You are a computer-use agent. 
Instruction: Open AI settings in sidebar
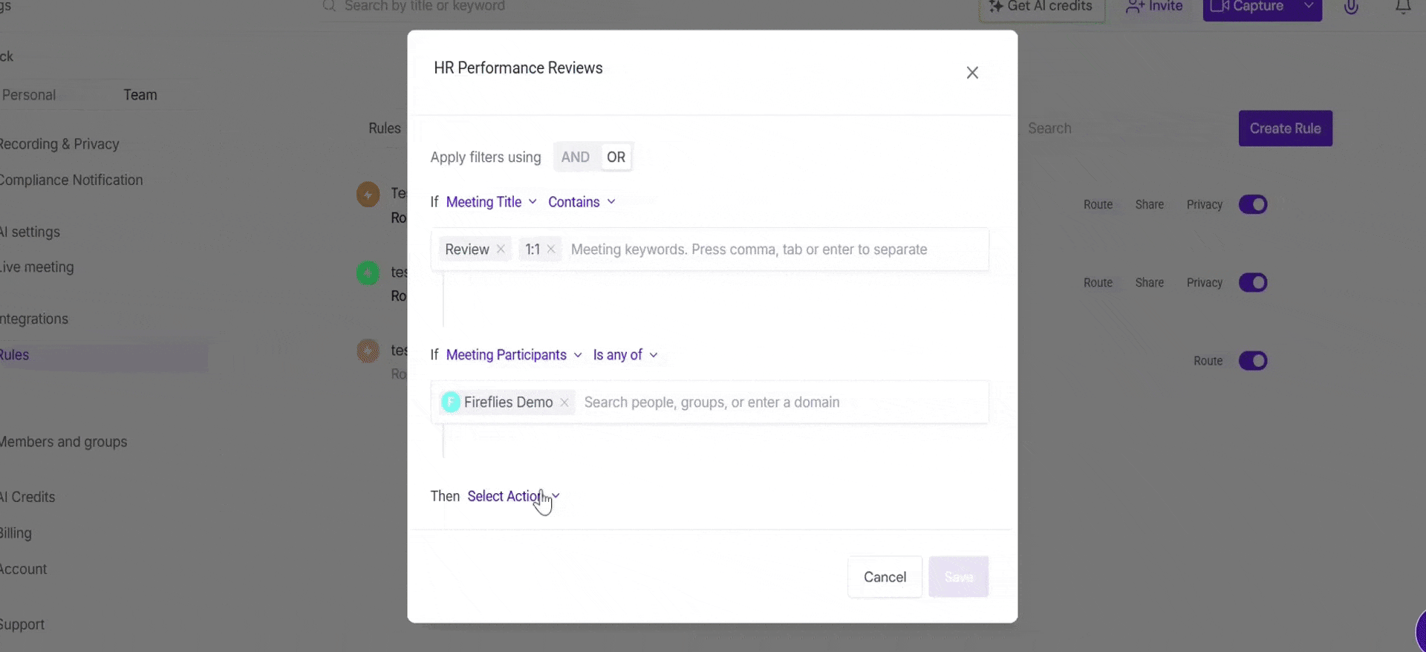coord(30,232)
